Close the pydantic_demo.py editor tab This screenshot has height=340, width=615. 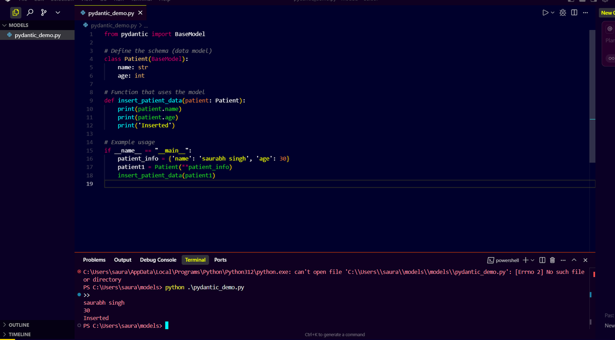[140, 13]
